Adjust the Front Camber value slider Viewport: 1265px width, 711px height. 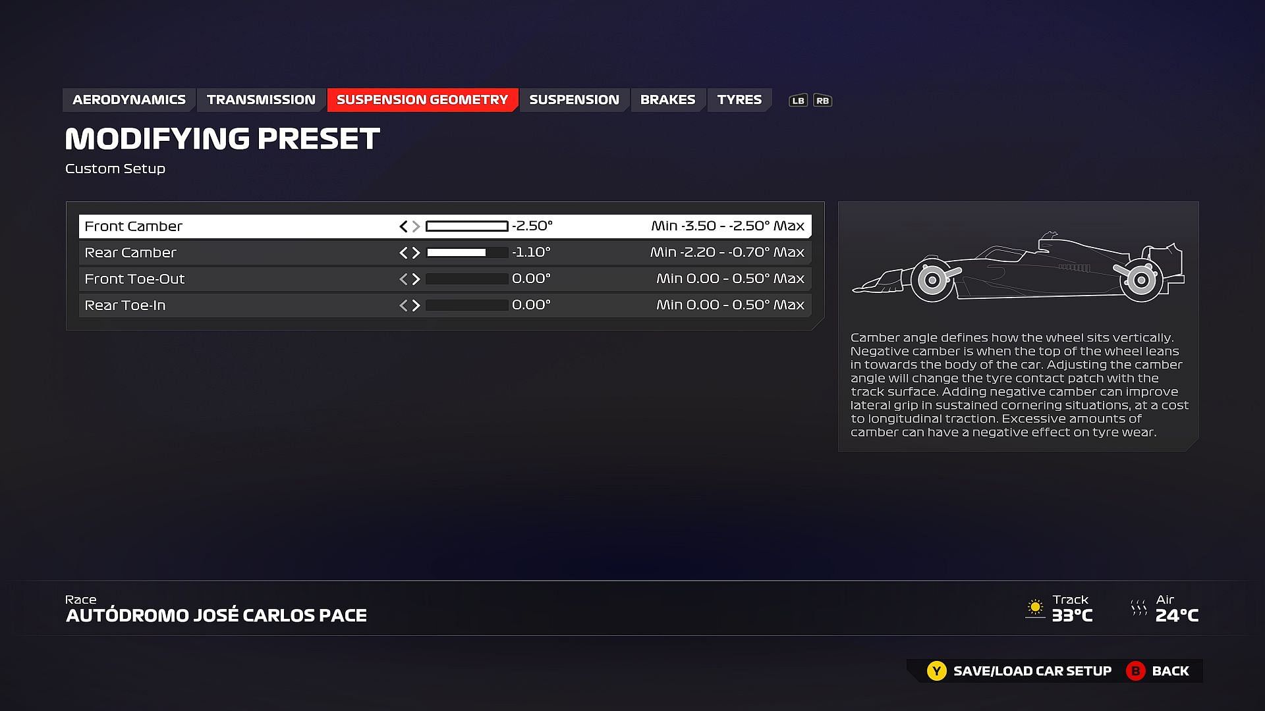click(464, 226)
